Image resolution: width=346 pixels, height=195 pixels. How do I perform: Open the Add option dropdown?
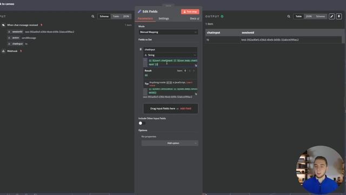click(170, 143)
